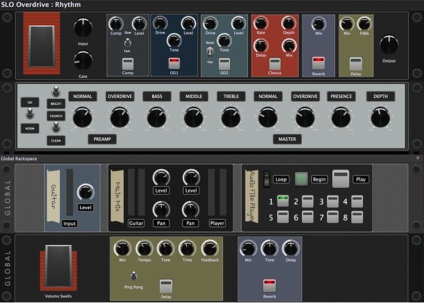Screen dimensions: 424x303
Task: Select audio track slot 1
Action: pos(283,201)
